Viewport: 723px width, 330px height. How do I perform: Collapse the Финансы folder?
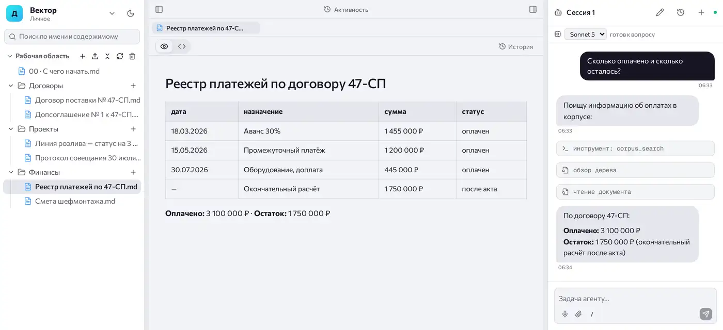(10, 172)
